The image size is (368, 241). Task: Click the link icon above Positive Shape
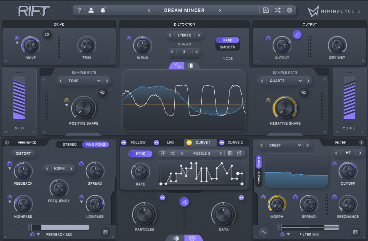(102, 92)
